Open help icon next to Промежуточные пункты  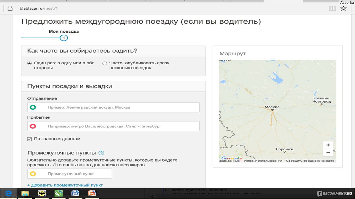point(101,153)
